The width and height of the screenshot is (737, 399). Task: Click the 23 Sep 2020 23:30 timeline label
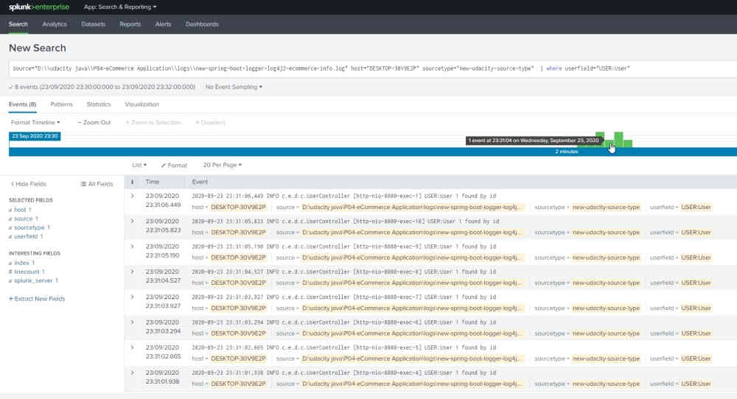(x=35, y=136)
